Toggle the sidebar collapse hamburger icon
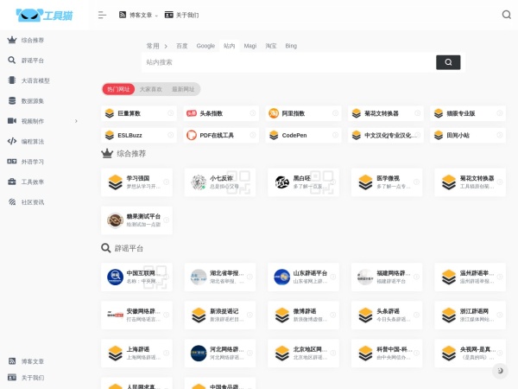The image size is (518, 389). pyautogui.click(x=102, y=15)
